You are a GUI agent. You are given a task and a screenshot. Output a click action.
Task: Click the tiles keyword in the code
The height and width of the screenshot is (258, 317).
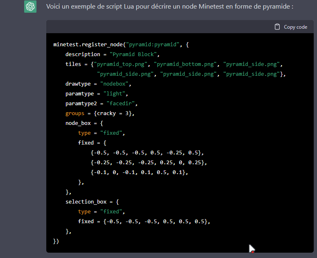coord(73,64)
